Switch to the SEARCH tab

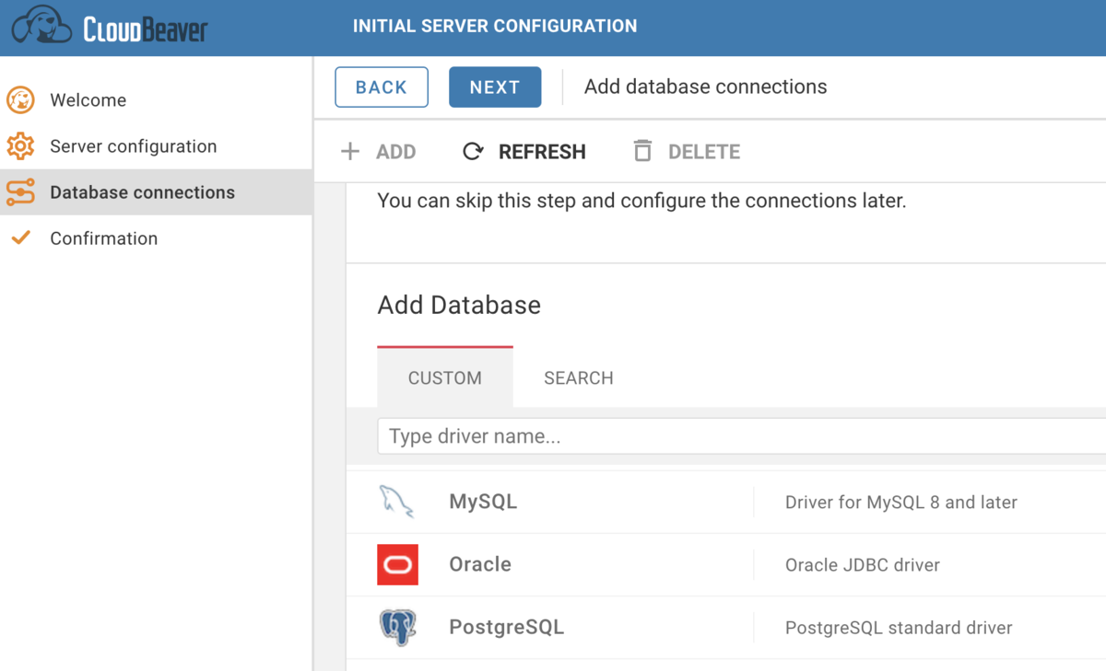click(579, 378)
